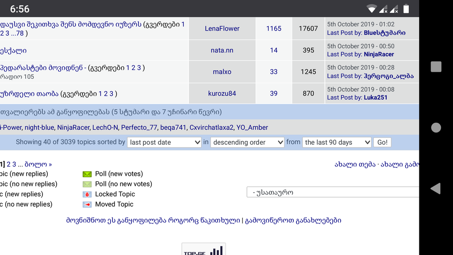This screenshot has width=453, height=255.
Task: Open the 14 replies count link
Action: coord(273,50)
